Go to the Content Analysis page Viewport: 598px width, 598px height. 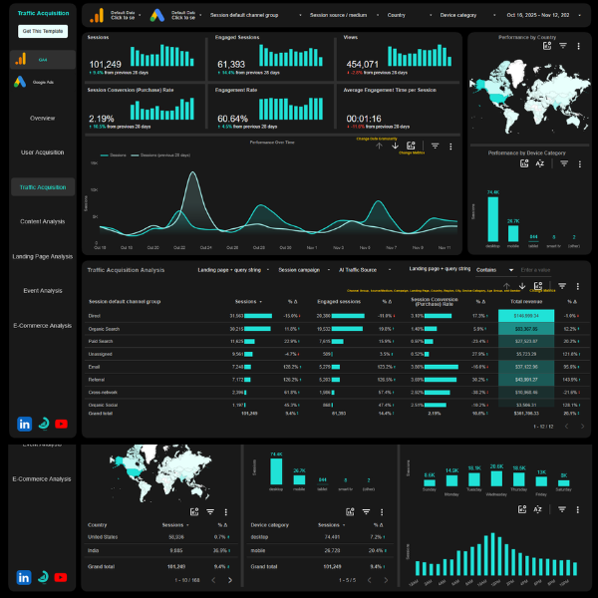(x=42, y=221)
